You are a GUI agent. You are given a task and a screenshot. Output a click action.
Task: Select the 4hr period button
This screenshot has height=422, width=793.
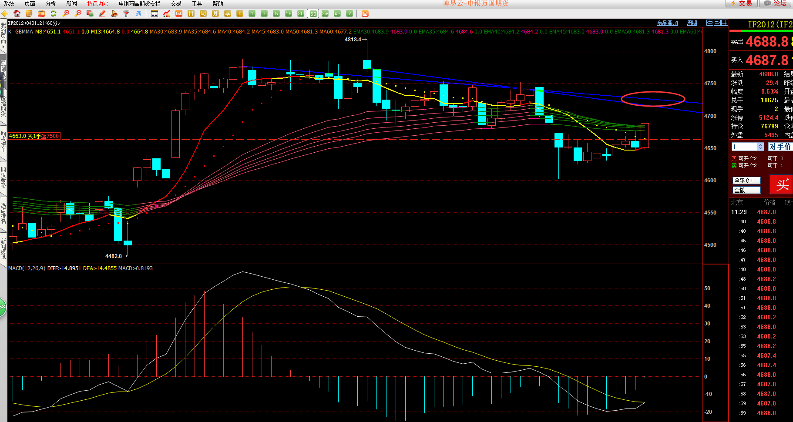point(337,13)
